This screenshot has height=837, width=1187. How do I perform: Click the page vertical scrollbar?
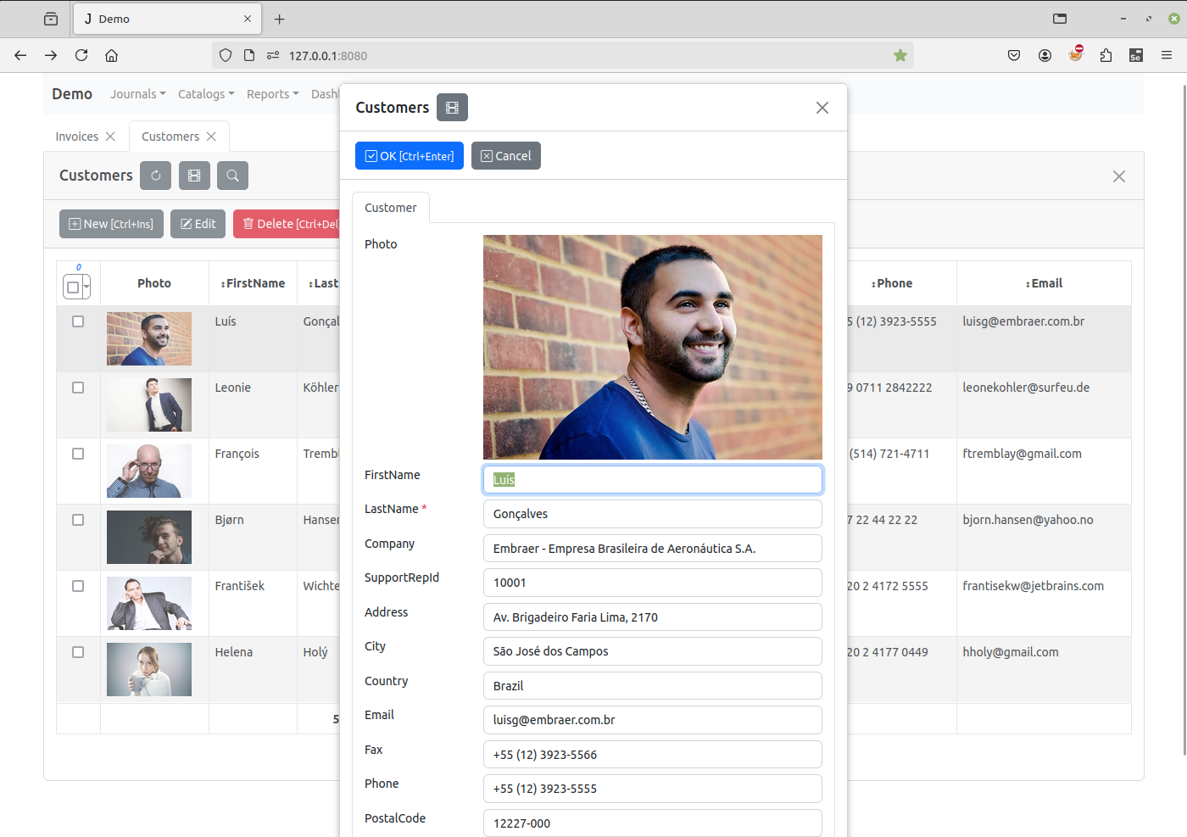pyautogui.click(x=1184, y=420)
